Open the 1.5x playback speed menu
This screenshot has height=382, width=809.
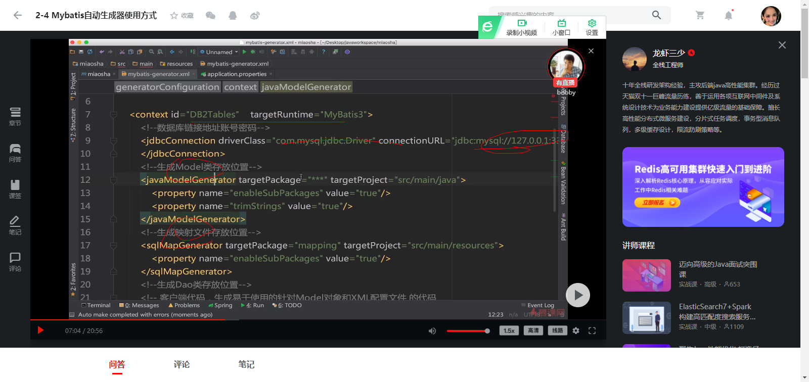(x=509, y=330)
